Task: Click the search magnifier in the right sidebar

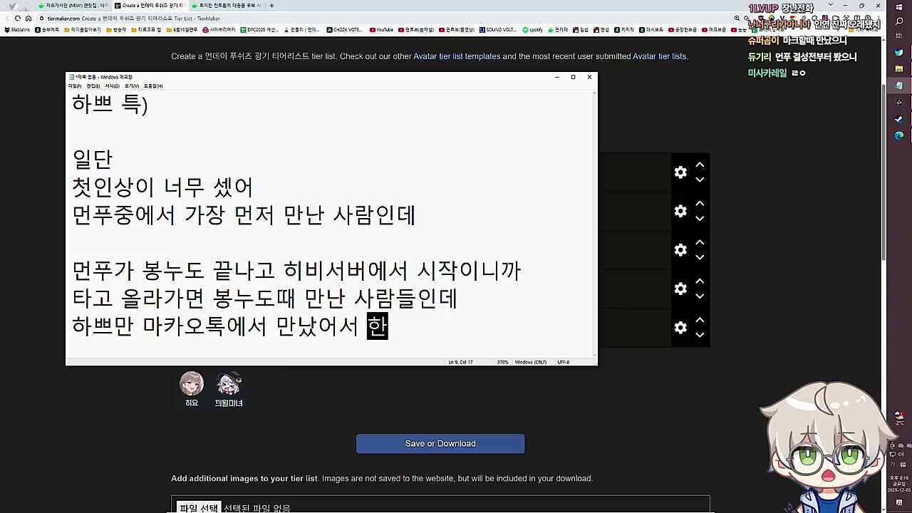Action: click(x=899, y=21)
